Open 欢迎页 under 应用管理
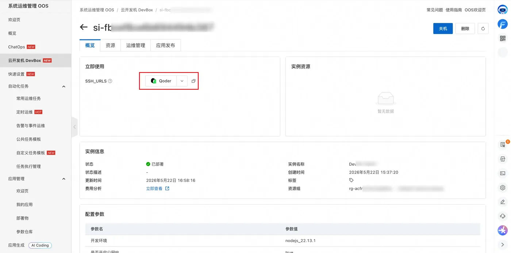The width and height of the screenshot is (511, 253). pyautogui.click(x=22, y=191)
